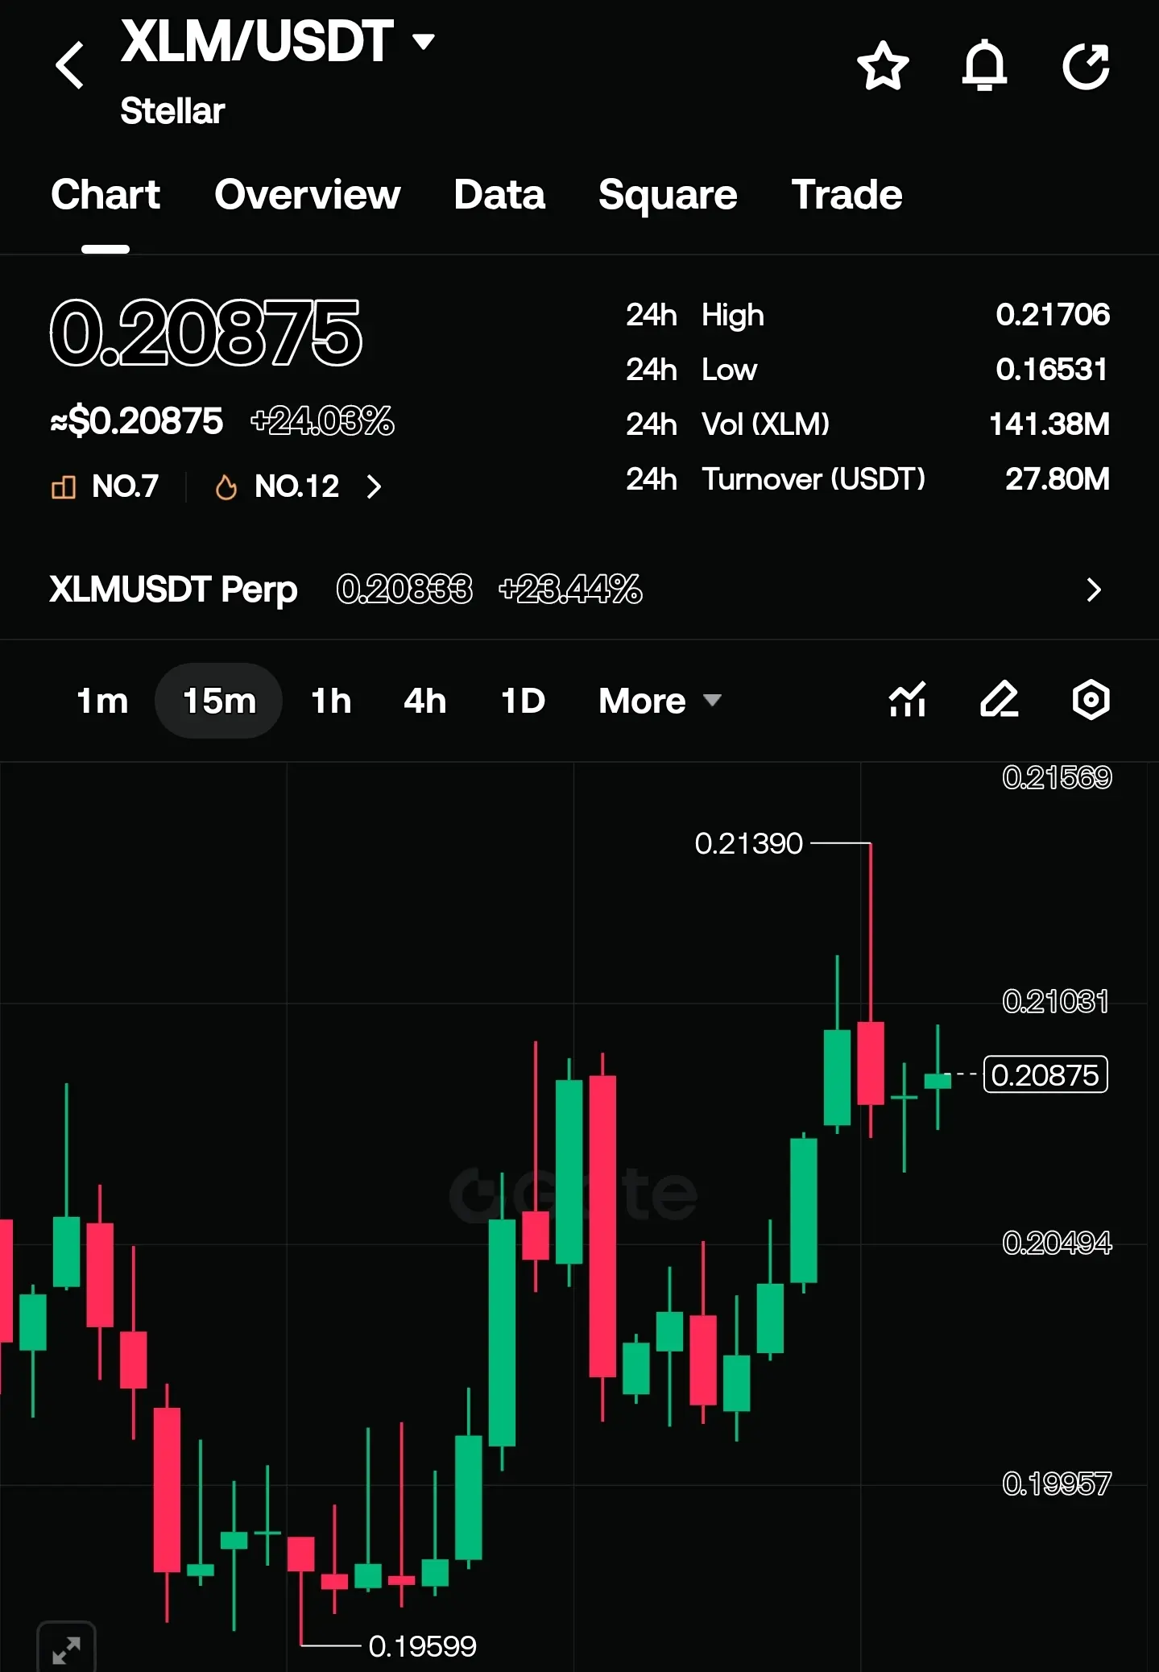This screenshot has width=1159, height=1672.
Task: Tap the back arrow icon
Action: (70, 65)
